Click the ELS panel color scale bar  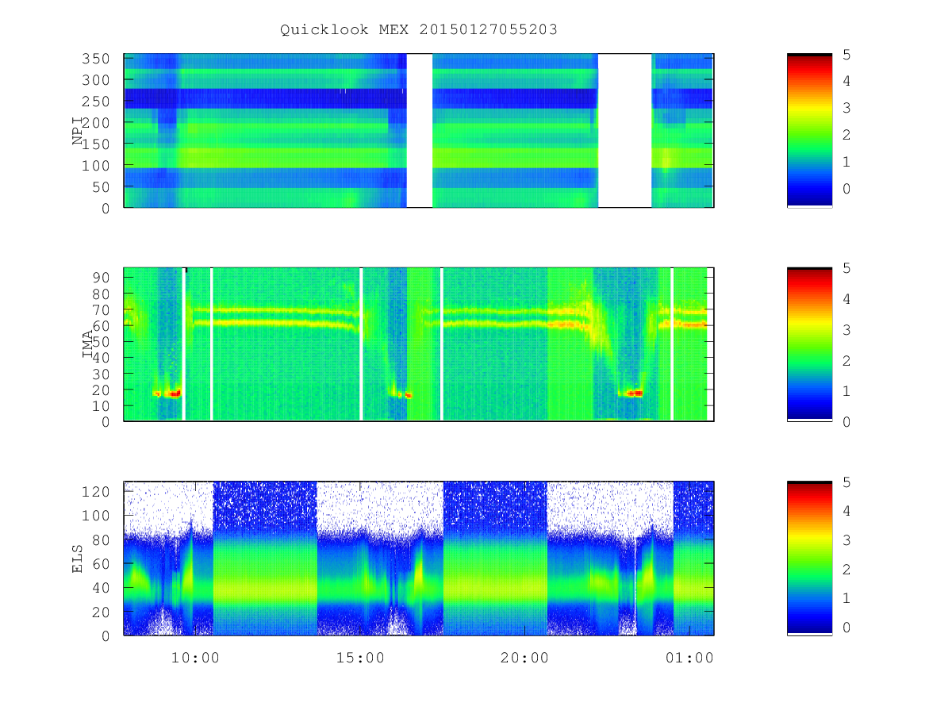(x=809, y=559)
